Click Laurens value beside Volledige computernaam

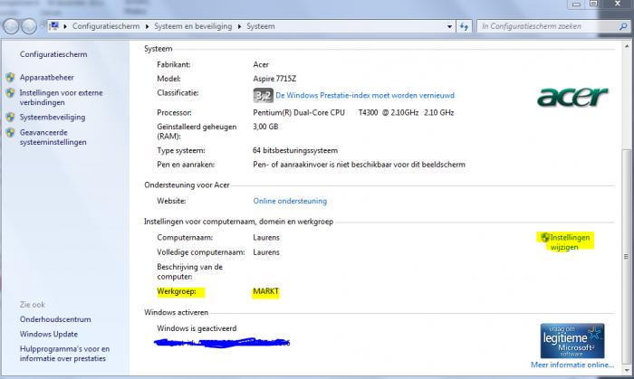tap(266, 251)
